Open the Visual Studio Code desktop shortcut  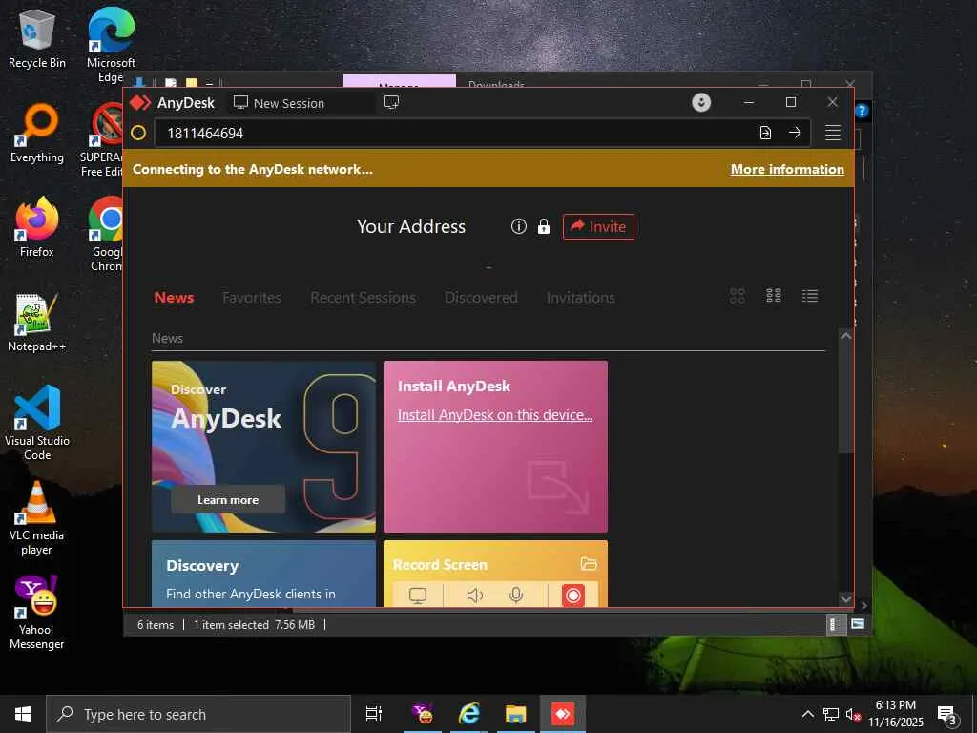tap(37, 423)
